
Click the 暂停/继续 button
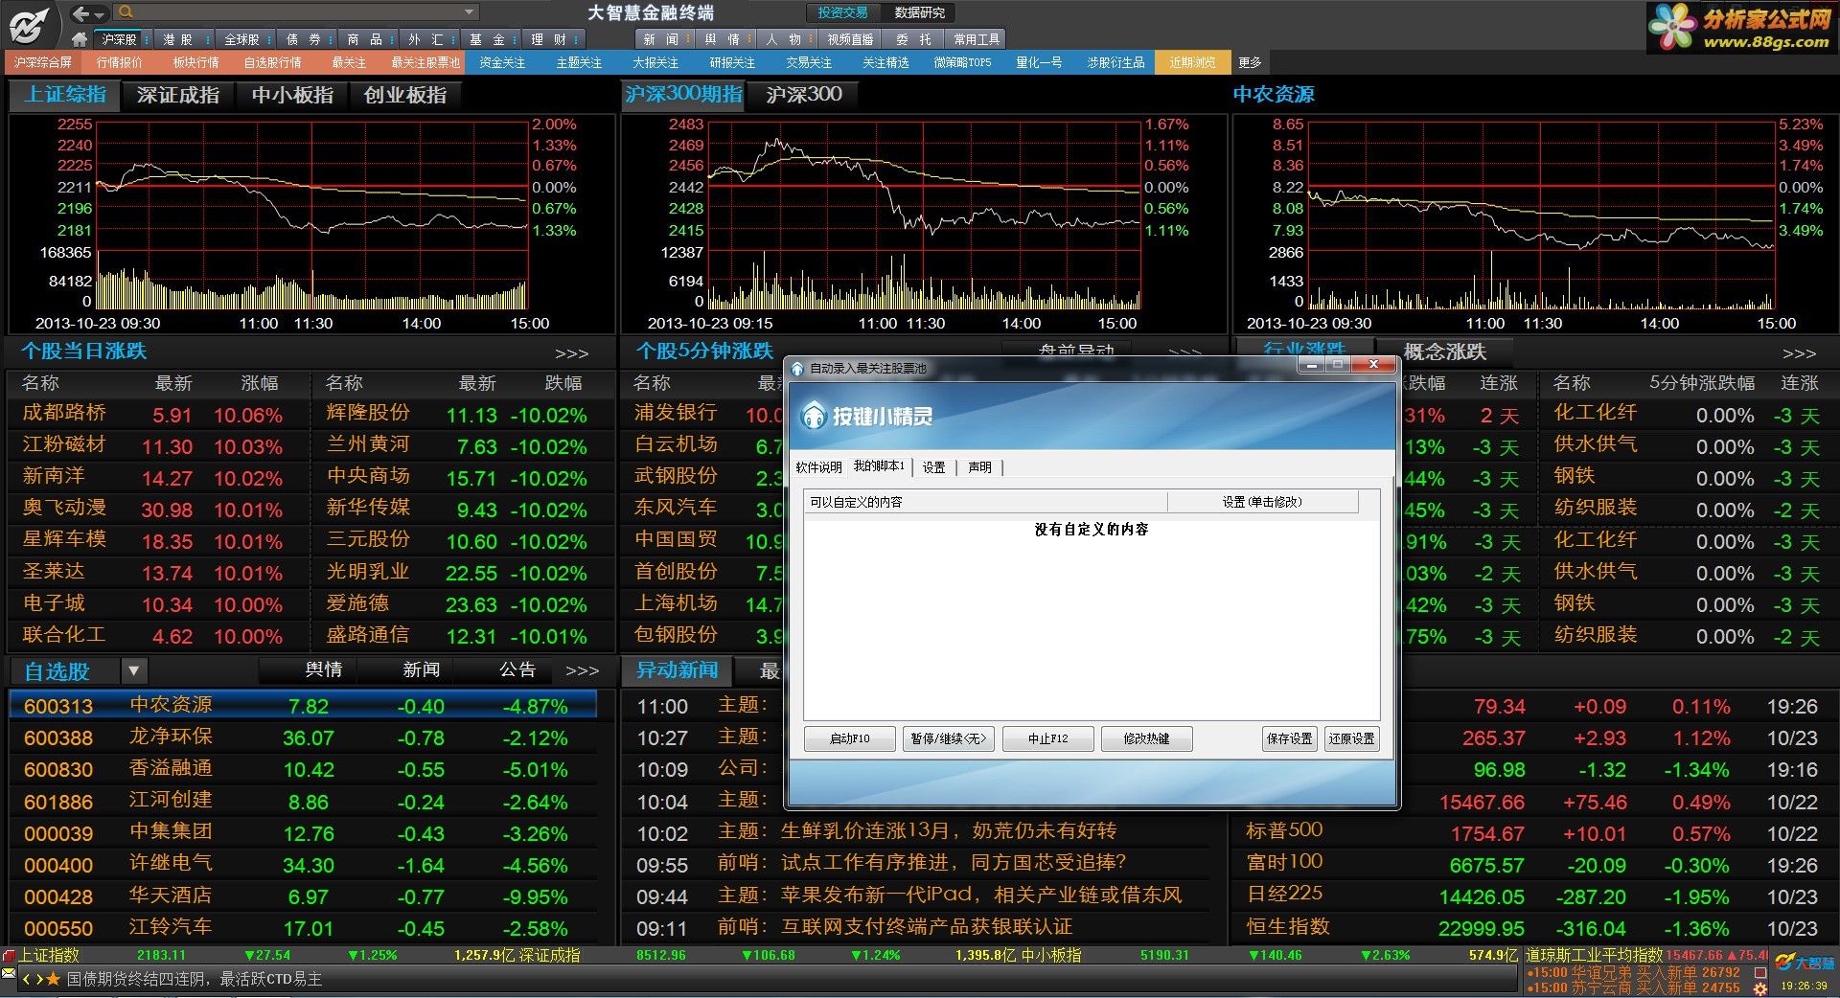tap(949, 738)
